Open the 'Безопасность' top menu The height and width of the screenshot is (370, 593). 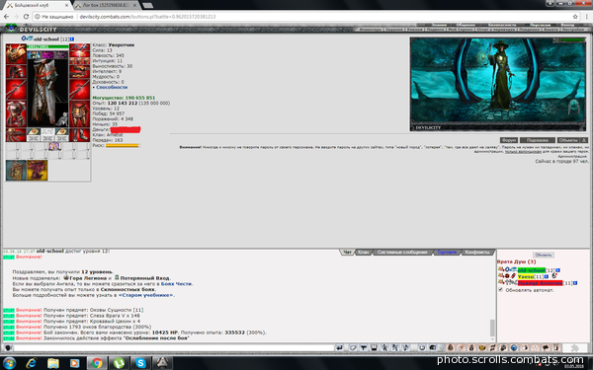tap(502, 25)
